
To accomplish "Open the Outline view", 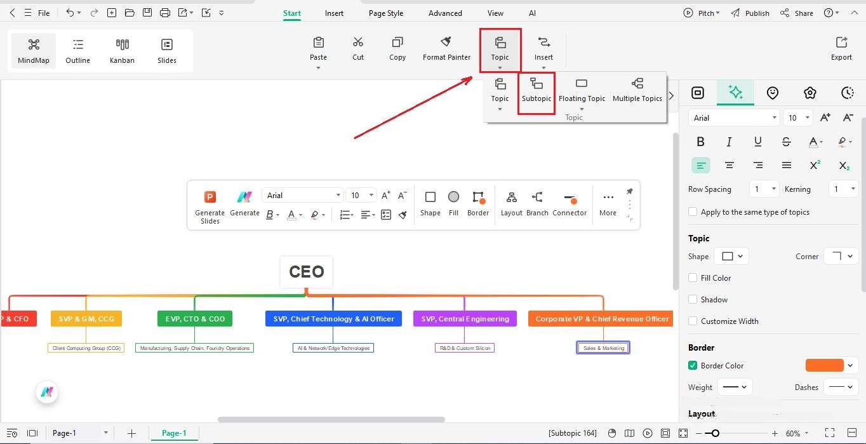I will coord(77,51).
